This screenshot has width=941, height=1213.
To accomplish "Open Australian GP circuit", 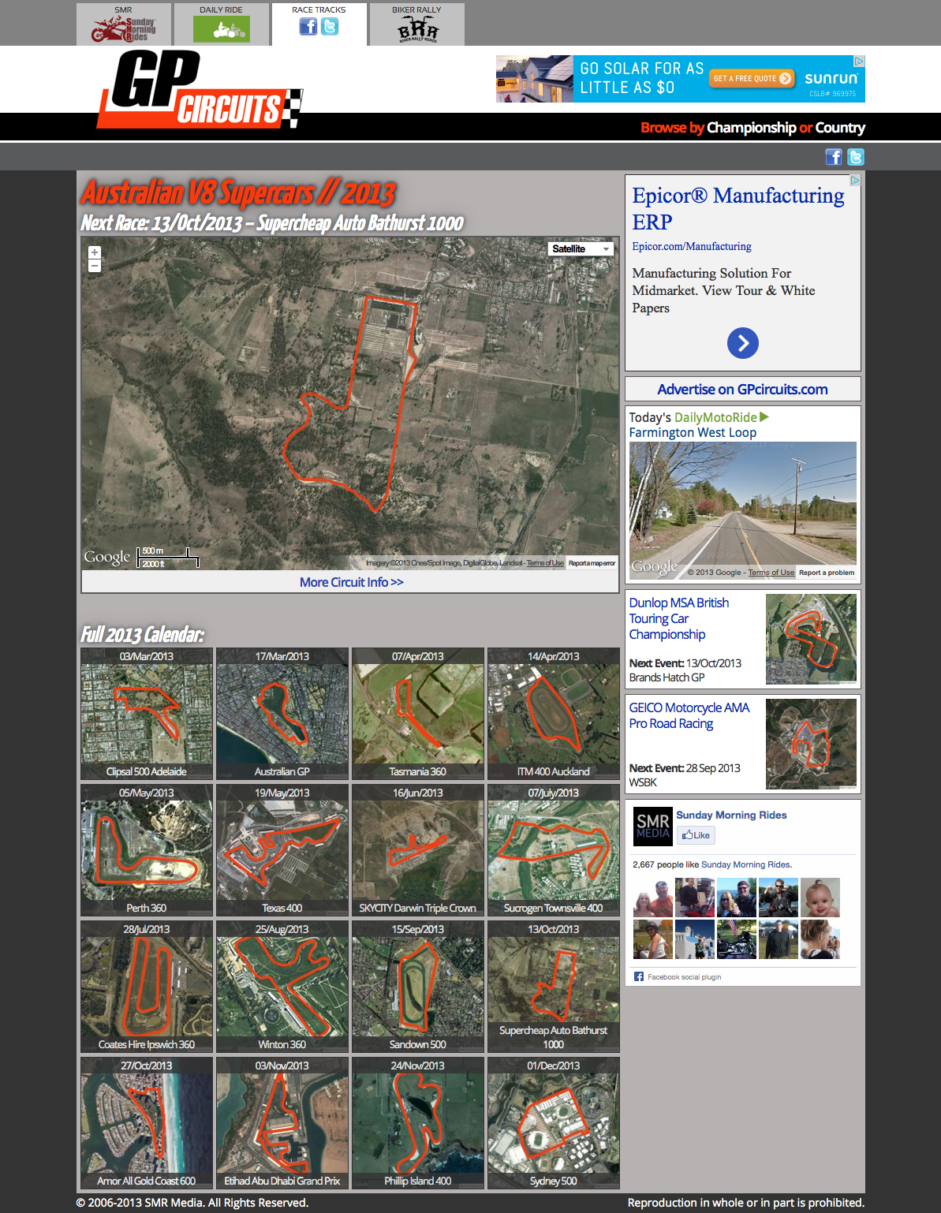I will click(282, 714).
